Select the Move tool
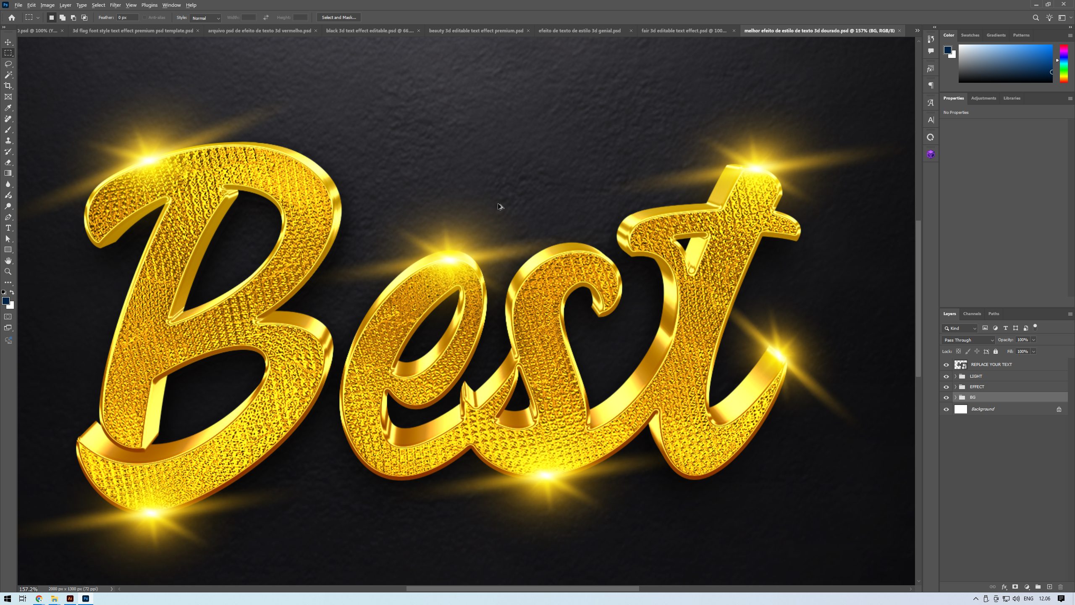Image resolution: width=1075 pixels, height=605 pixels. 8,42
